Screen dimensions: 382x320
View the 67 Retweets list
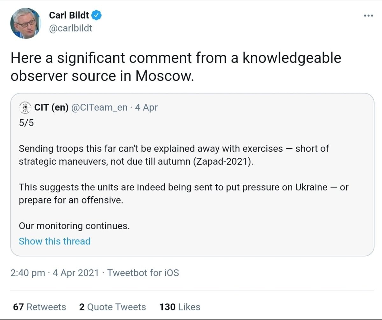[39, 307]
